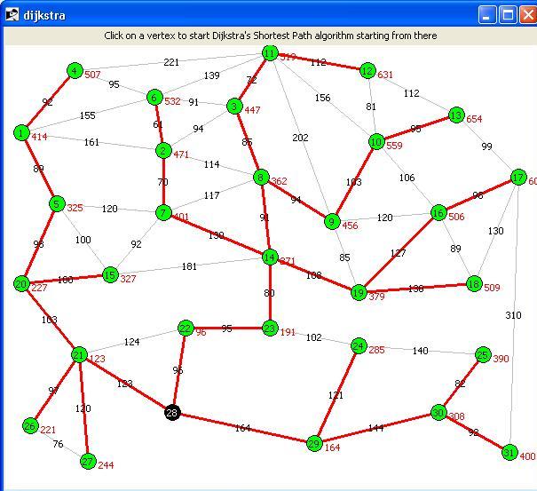Image resolution: width=537 pixels, height=491 pixels.
Task: Minimize the dijkstra window
Action: (x=487, y=15)
